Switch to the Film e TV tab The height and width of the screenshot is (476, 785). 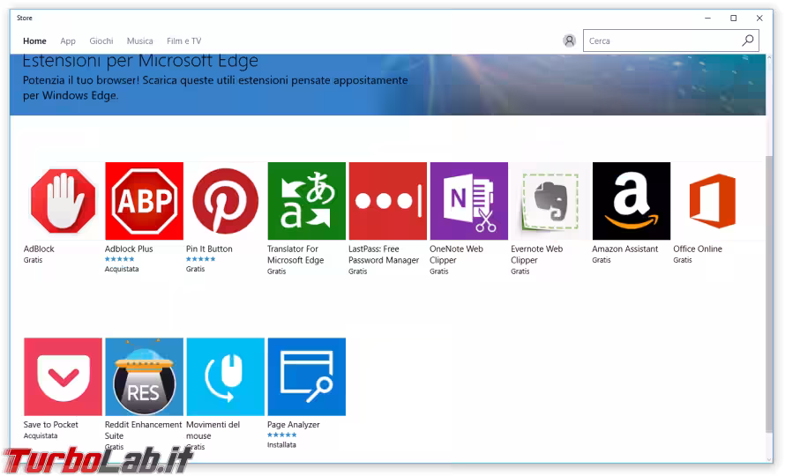[184, 41]
